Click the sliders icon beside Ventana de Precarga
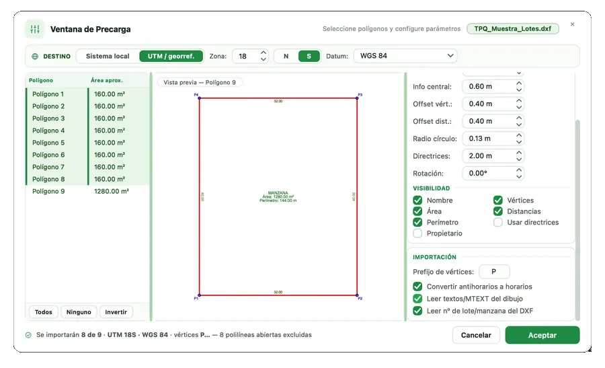 pos(35,29)
